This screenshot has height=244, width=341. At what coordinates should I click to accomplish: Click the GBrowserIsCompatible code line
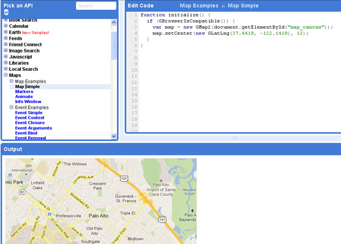click(x=191, y=21)
